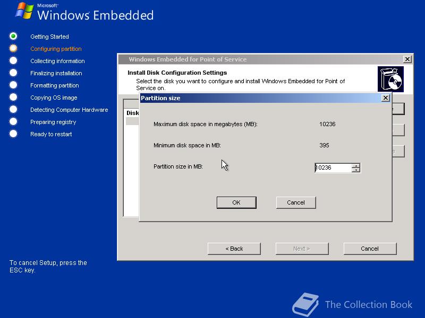425x318 pixels.
Task: Click the maximum disk space value 10236
Action: click(x=327, y=124)
